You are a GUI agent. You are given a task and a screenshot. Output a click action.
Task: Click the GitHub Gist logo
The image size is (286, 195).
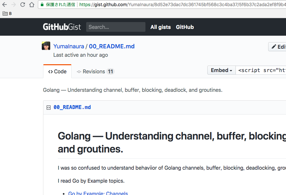[x=62, y=27]
